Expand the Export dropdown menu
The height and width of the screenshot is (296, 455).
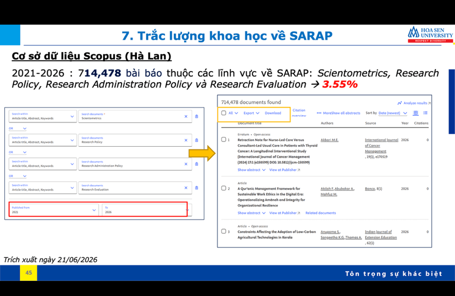coord(251,113)
